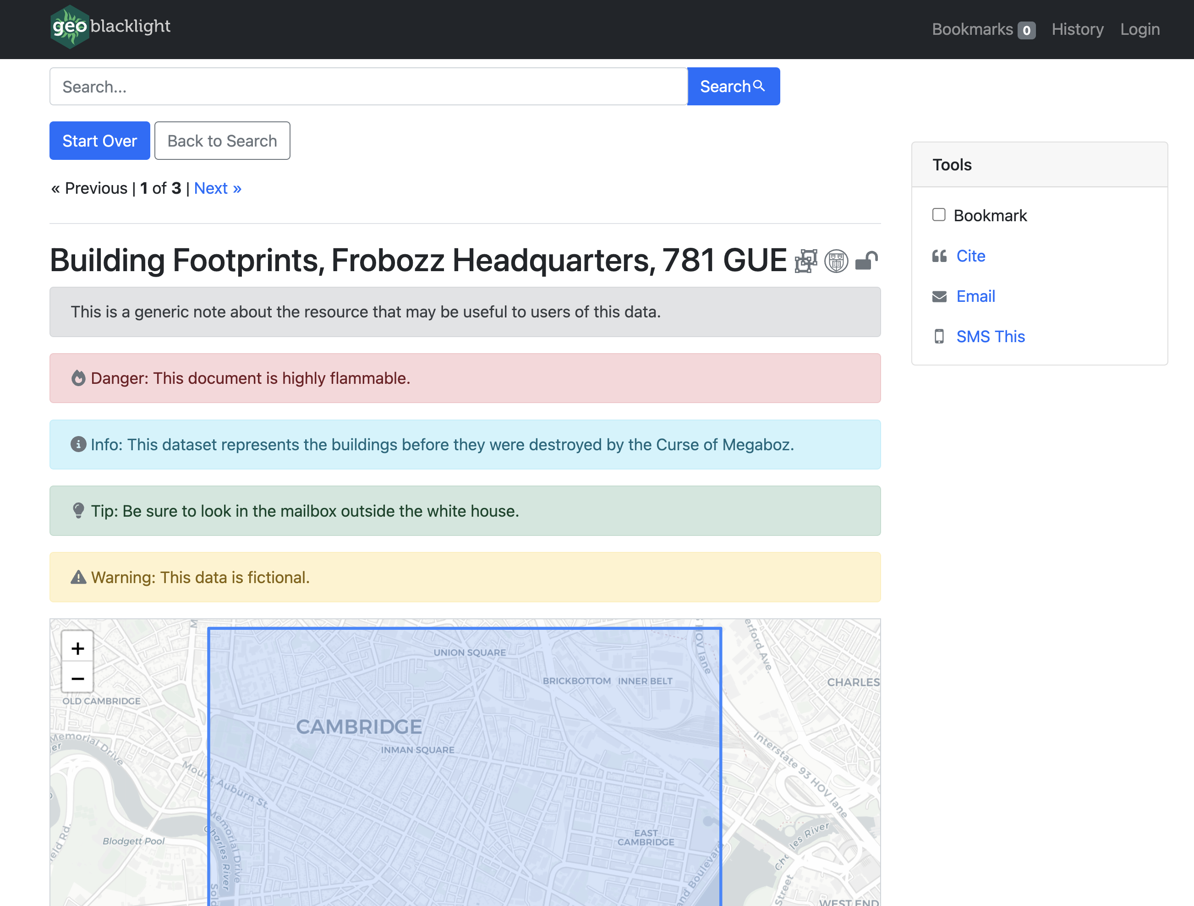Click the Next navigation link
This screenshot has height=906, width=1194.
[x=217, y=187]
